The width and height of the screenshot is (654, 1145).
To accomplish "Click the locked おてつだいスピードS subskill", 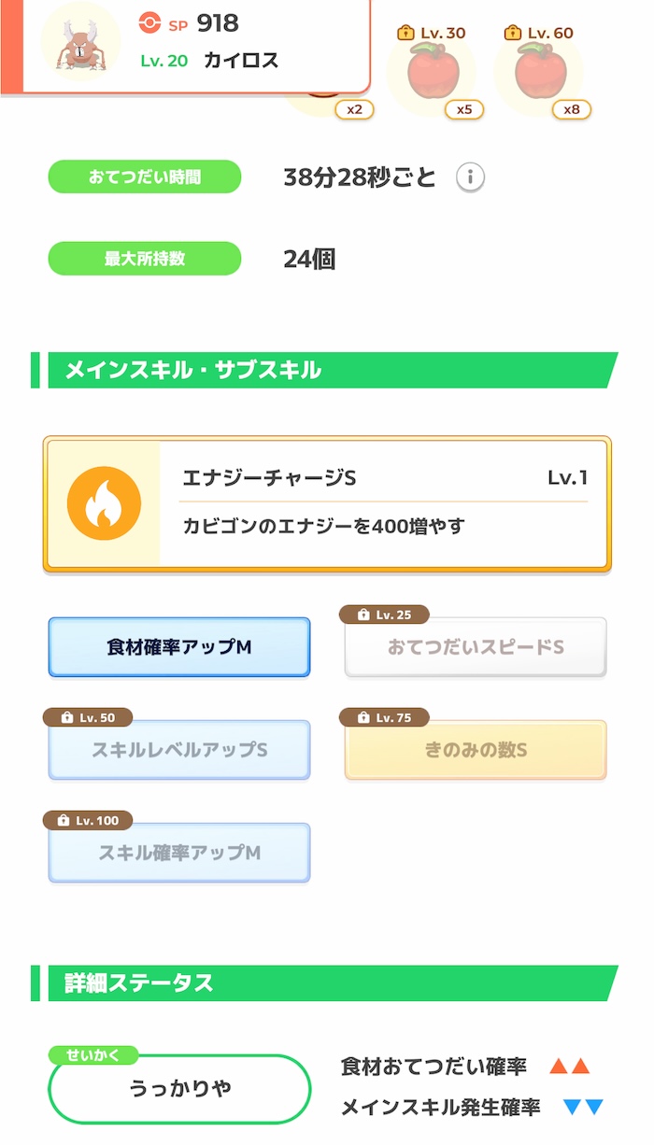I will [x=476, y=647].
